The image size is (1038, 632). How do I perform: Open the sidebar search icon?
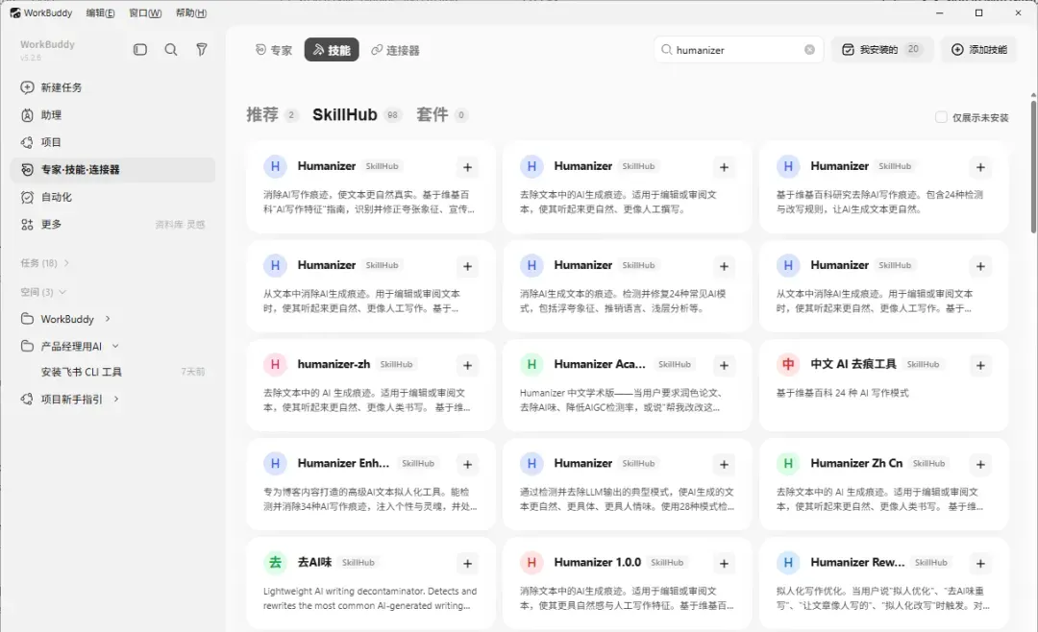pos(171,50)
